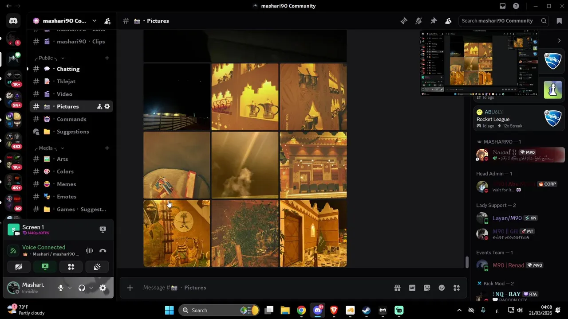
Task: Open the Help question mark icon
Action: (516, 6)
